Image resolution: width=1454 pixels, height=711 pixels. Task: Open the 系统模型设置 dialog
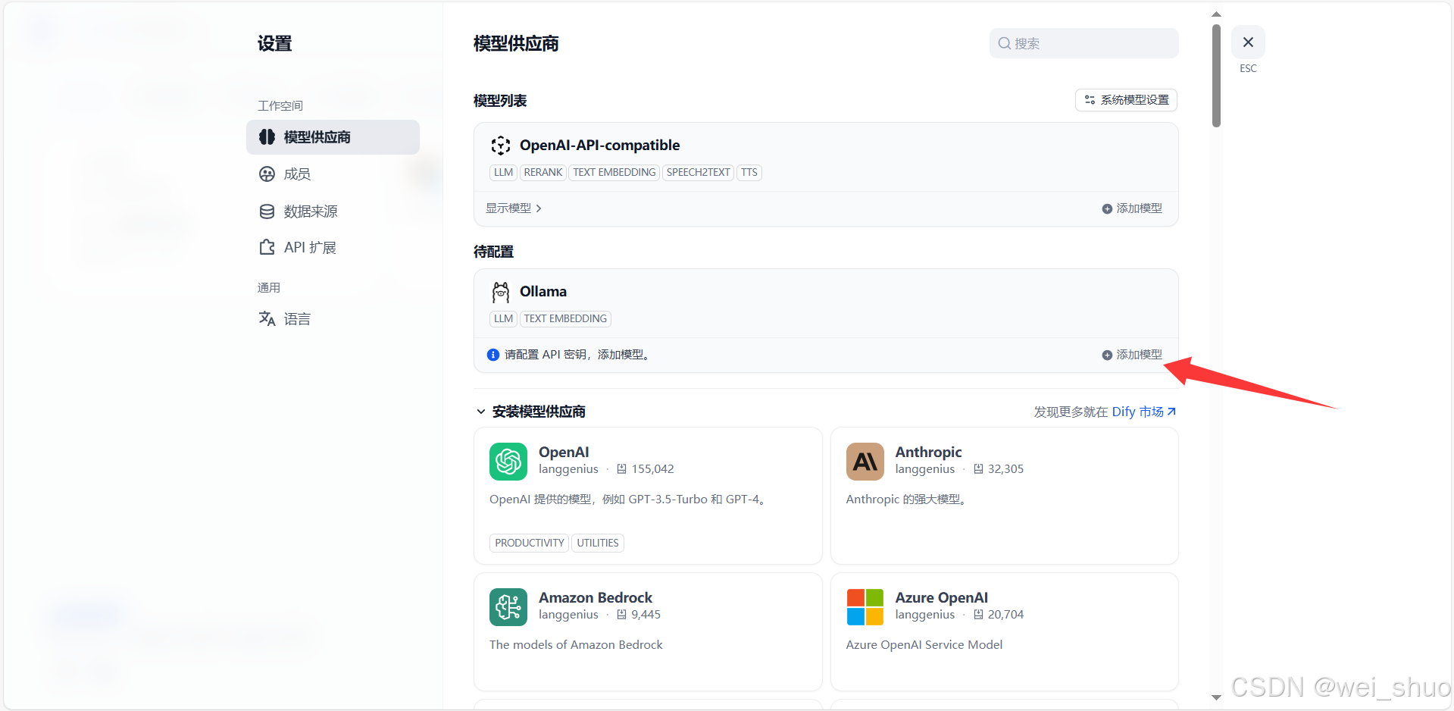(1125, 99)
